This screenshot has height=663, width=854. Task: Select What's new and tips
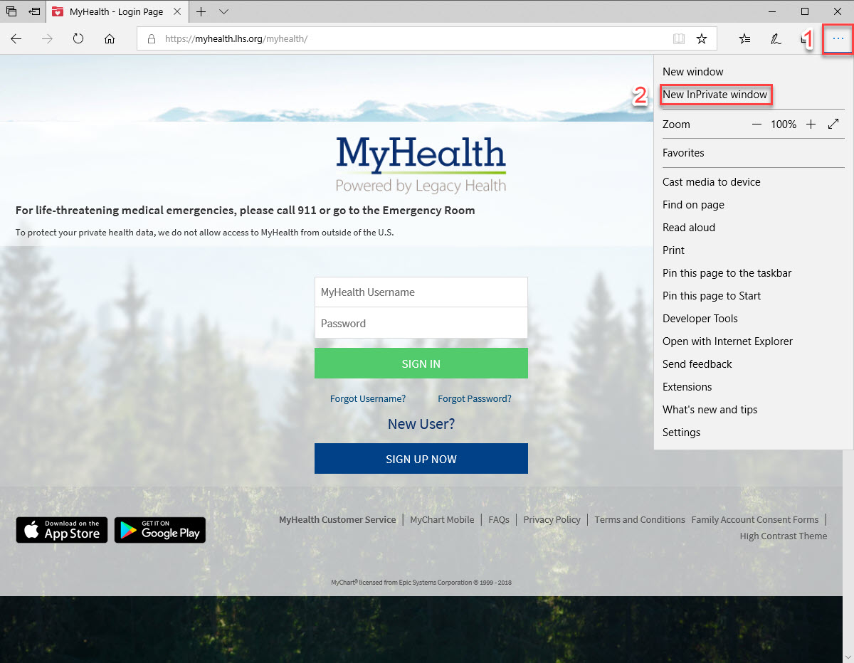(710, 410)
